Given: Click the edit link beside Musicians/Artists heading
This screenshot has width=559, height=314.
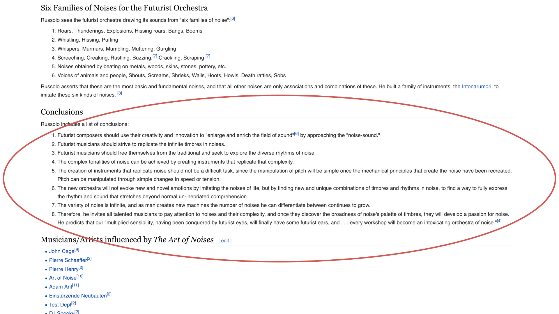Looking at the screenshot, I should coord(225,241).
